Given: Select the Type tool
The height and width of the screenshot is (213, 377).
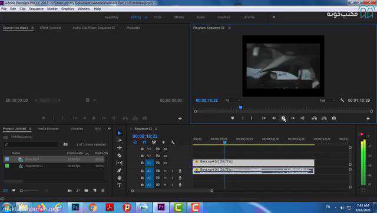Looking at the screenshot, I should tap(119, 185).
